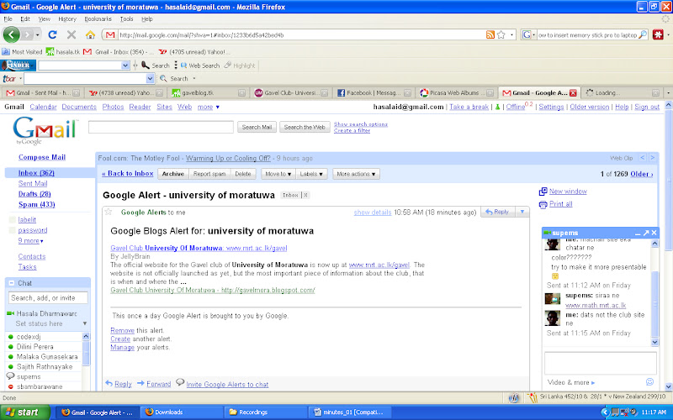This screenshot has height=420, width=673.
Task: Remove the Inbox label with x
Action: pyautogui.click(x=305, y=195)
